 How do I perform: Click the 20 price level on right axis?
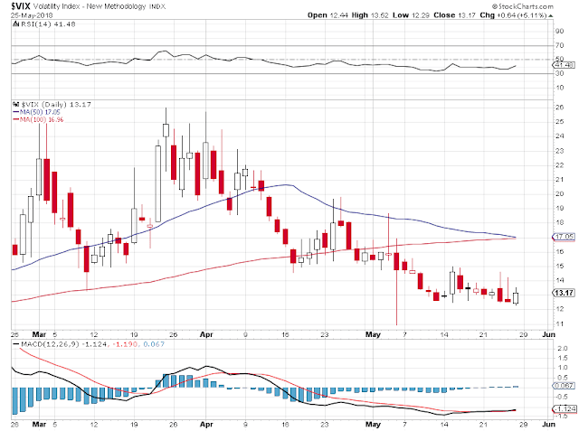559,194
